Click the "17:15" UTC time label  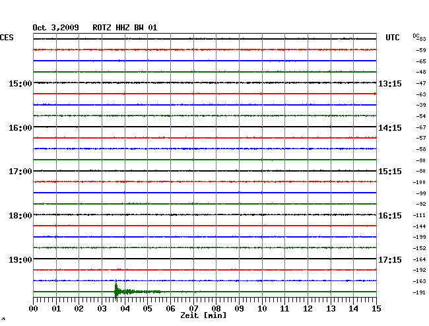tap(390, 259)
